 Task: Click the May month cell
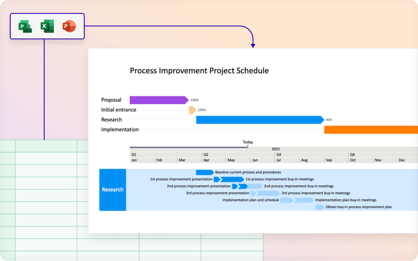pos(238,160)
